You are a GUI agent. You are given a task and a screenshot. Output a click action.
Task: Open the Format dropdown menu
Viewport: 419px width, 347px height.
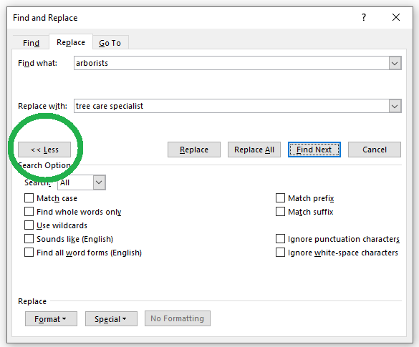point(51,318)
